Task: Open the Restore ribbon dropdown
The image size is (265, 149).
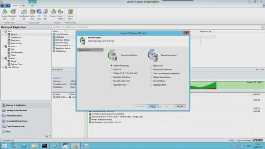Action: point(53,14)
